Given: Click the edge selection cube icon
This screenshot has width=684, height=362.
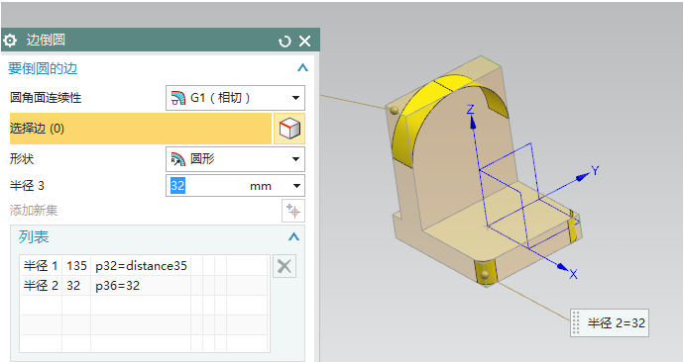Looking at the screenshot, I should [x=289, y=129].
